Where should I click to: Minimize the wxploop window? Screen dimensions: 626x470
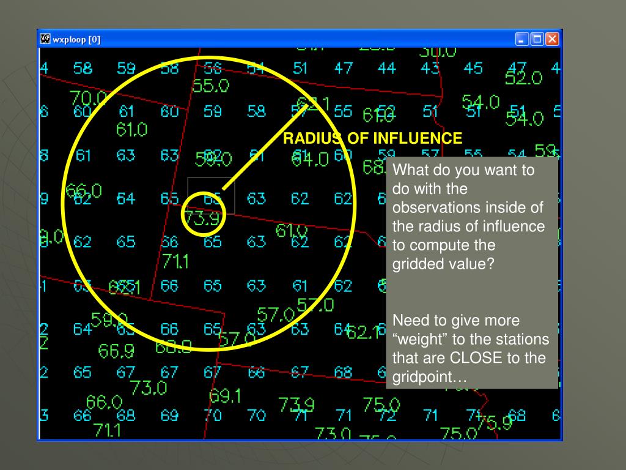click(x=522, y=39)
